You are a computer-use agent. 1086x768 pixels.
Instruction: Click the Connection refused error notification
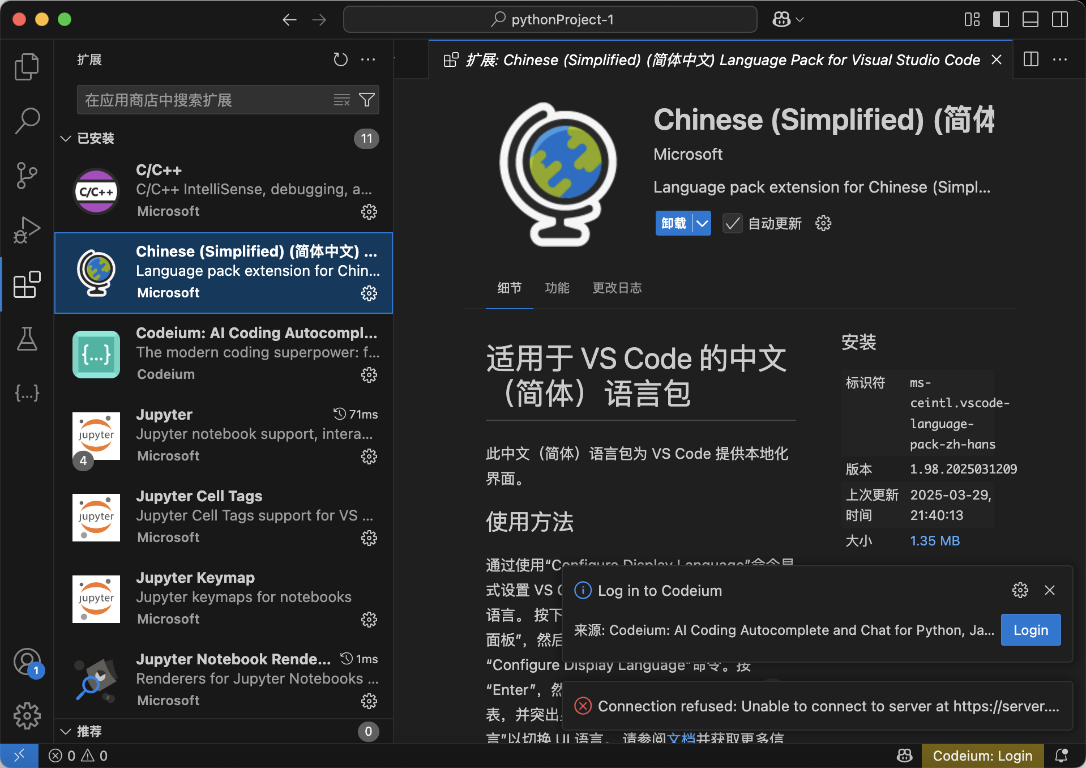[818, 706]
